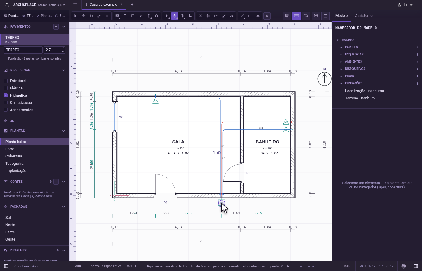Choose the rotate tool in toolbar
This screenshot has height=271, width=422.
tap(91, 16)
